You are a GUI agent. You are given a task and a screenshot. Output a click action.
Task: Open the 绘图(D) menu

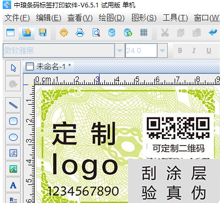point(111,18)
